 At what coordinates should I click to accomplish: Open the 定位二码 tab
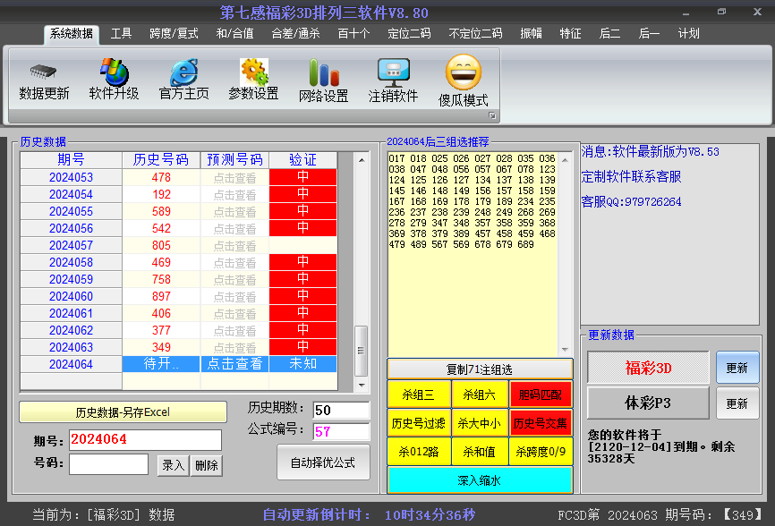tap(409, 34)
